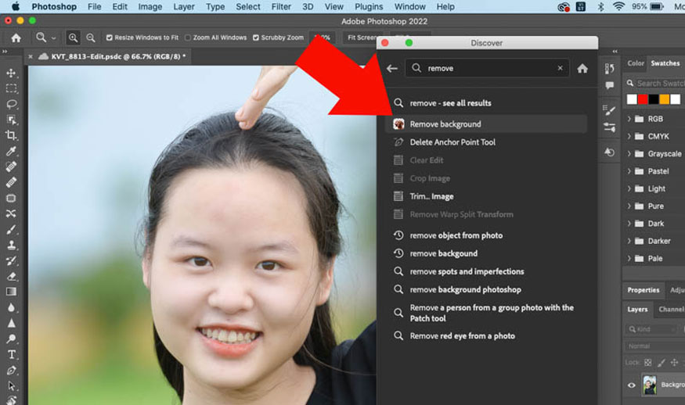Pick the orange color swatch
This screenshot has height=405, width=685.
[665, 99]
